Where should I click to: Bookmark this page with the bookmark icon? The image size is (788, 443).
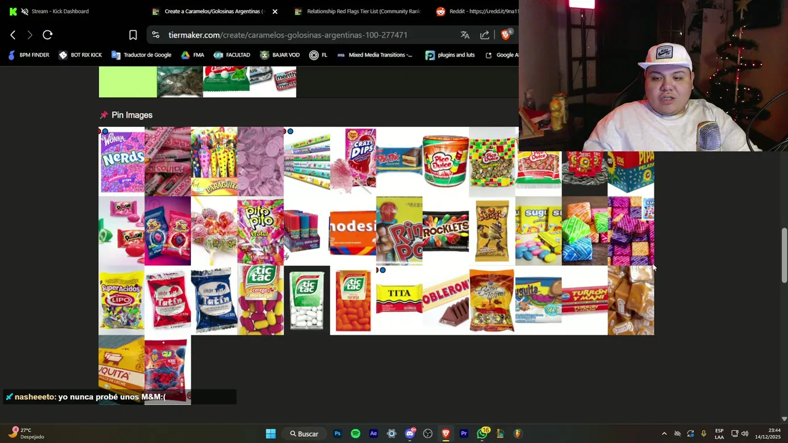(133, 35)
